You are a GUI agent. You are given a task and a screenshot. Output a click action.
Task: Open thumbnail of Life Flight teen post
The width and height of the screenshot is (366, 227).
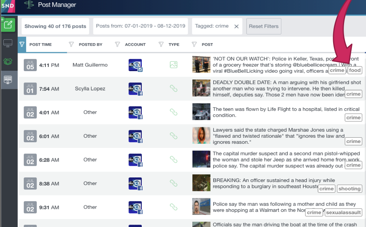click(201, 112)
